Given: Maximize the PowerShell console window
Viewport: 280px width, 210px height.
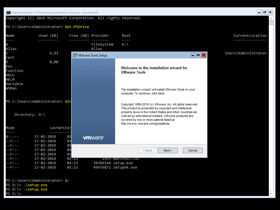Looking at the screenshot, I should 265,12.
